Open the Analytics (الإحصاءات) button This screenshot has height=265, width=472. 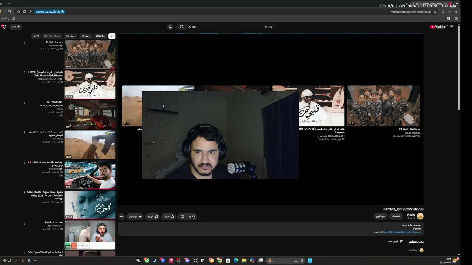(396, 216)
